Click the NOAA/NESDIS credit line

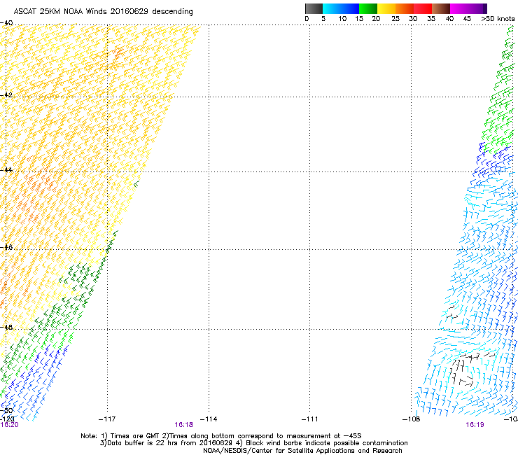pyautogui.click(x=302, y=451)
